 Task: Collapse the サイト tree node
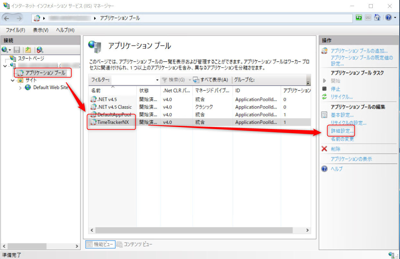pyautogui.click(x=13, y=80)
